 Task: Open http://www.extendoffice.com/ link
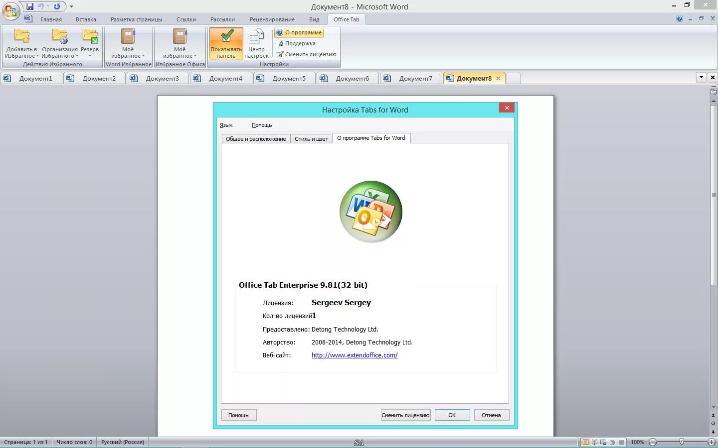[x=355, y=355]
